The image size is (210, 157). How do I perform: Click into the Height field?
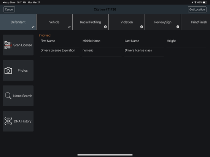pos(186,42)
